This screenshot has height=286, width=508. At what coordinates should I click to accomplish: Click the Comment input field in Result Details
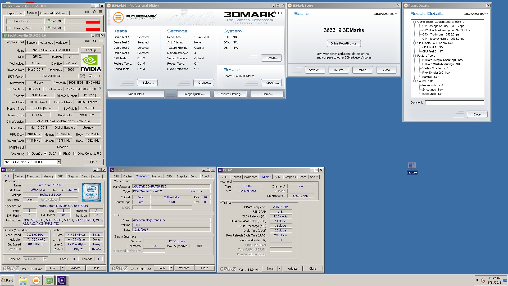(455, 102)
